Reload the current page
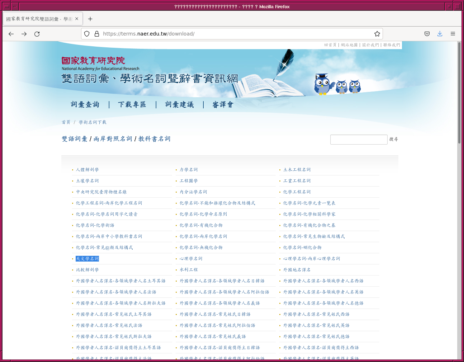 tap(37, 34)
